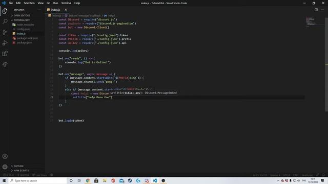Screen dimensions: 328x184
Task: Click ENG language indicator in system tray
Action: pos(304,180)
